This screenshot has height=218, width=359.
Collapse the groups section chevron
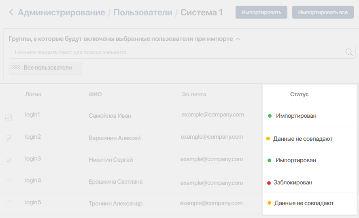pyautogui.click(x=238, y=39)
